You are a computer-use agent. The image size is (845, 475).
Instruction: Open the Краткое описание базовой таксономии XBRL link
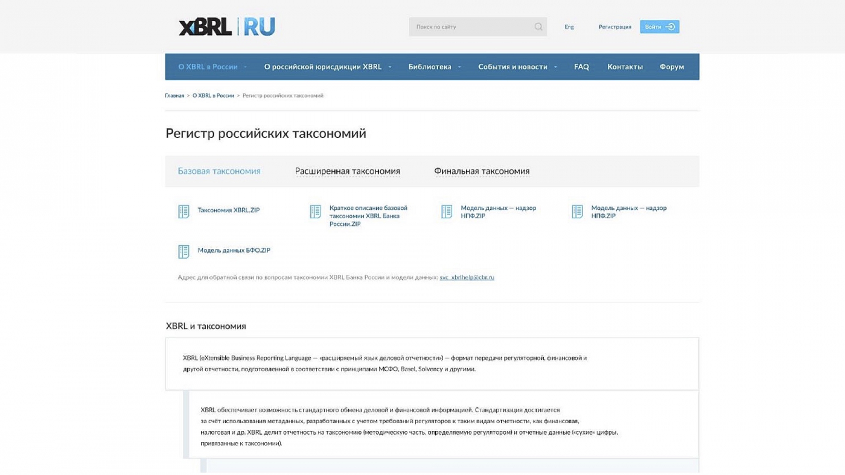(x=369, y=216)
